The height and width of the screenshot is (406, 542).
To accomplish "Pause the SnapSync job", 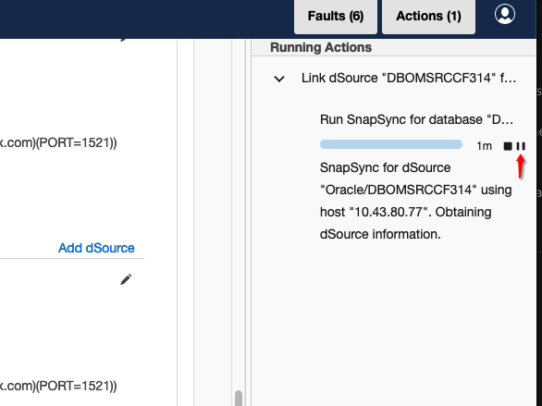I will tap(521, 146).
